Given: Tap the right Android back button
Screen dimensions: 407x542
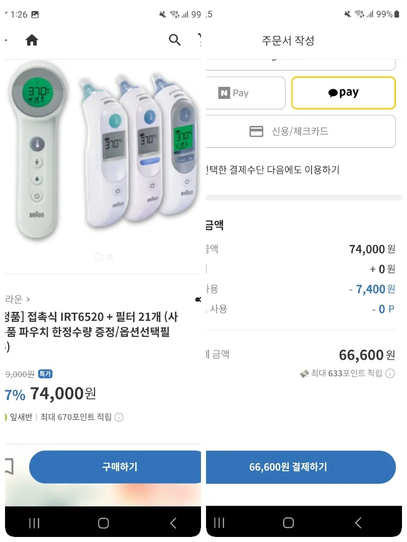Looking at the screenshot, I should pyautogui.click(x=358, y=522).
